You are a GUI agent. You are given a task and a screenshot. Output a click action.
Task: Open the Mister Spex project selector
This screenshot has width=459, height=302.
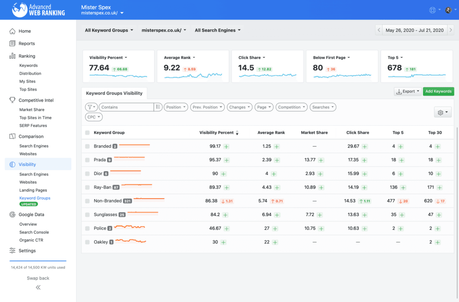102,10
